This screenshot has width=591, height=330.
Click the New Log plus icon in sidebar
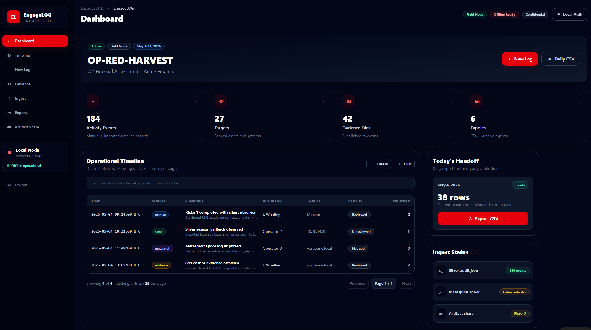(9, 70)
